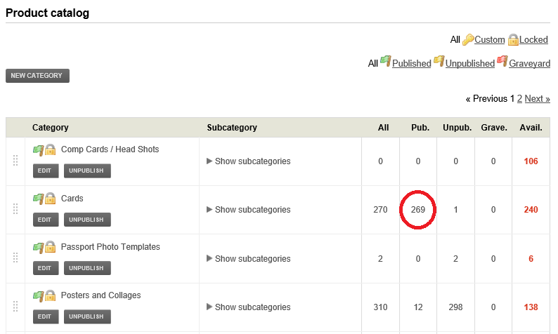Grab drag handle of the Cards row
Image resolution: width=558 pixels, height=334 pixels.
pyautogui.click(x=15, y=209)
